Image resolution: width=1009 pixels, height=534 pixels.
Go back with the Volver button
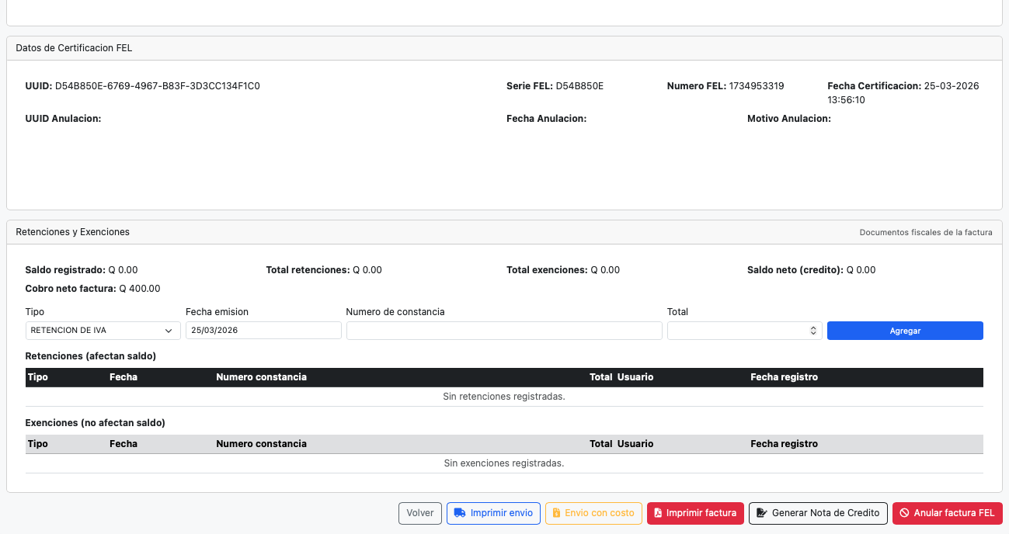[420, 513]
